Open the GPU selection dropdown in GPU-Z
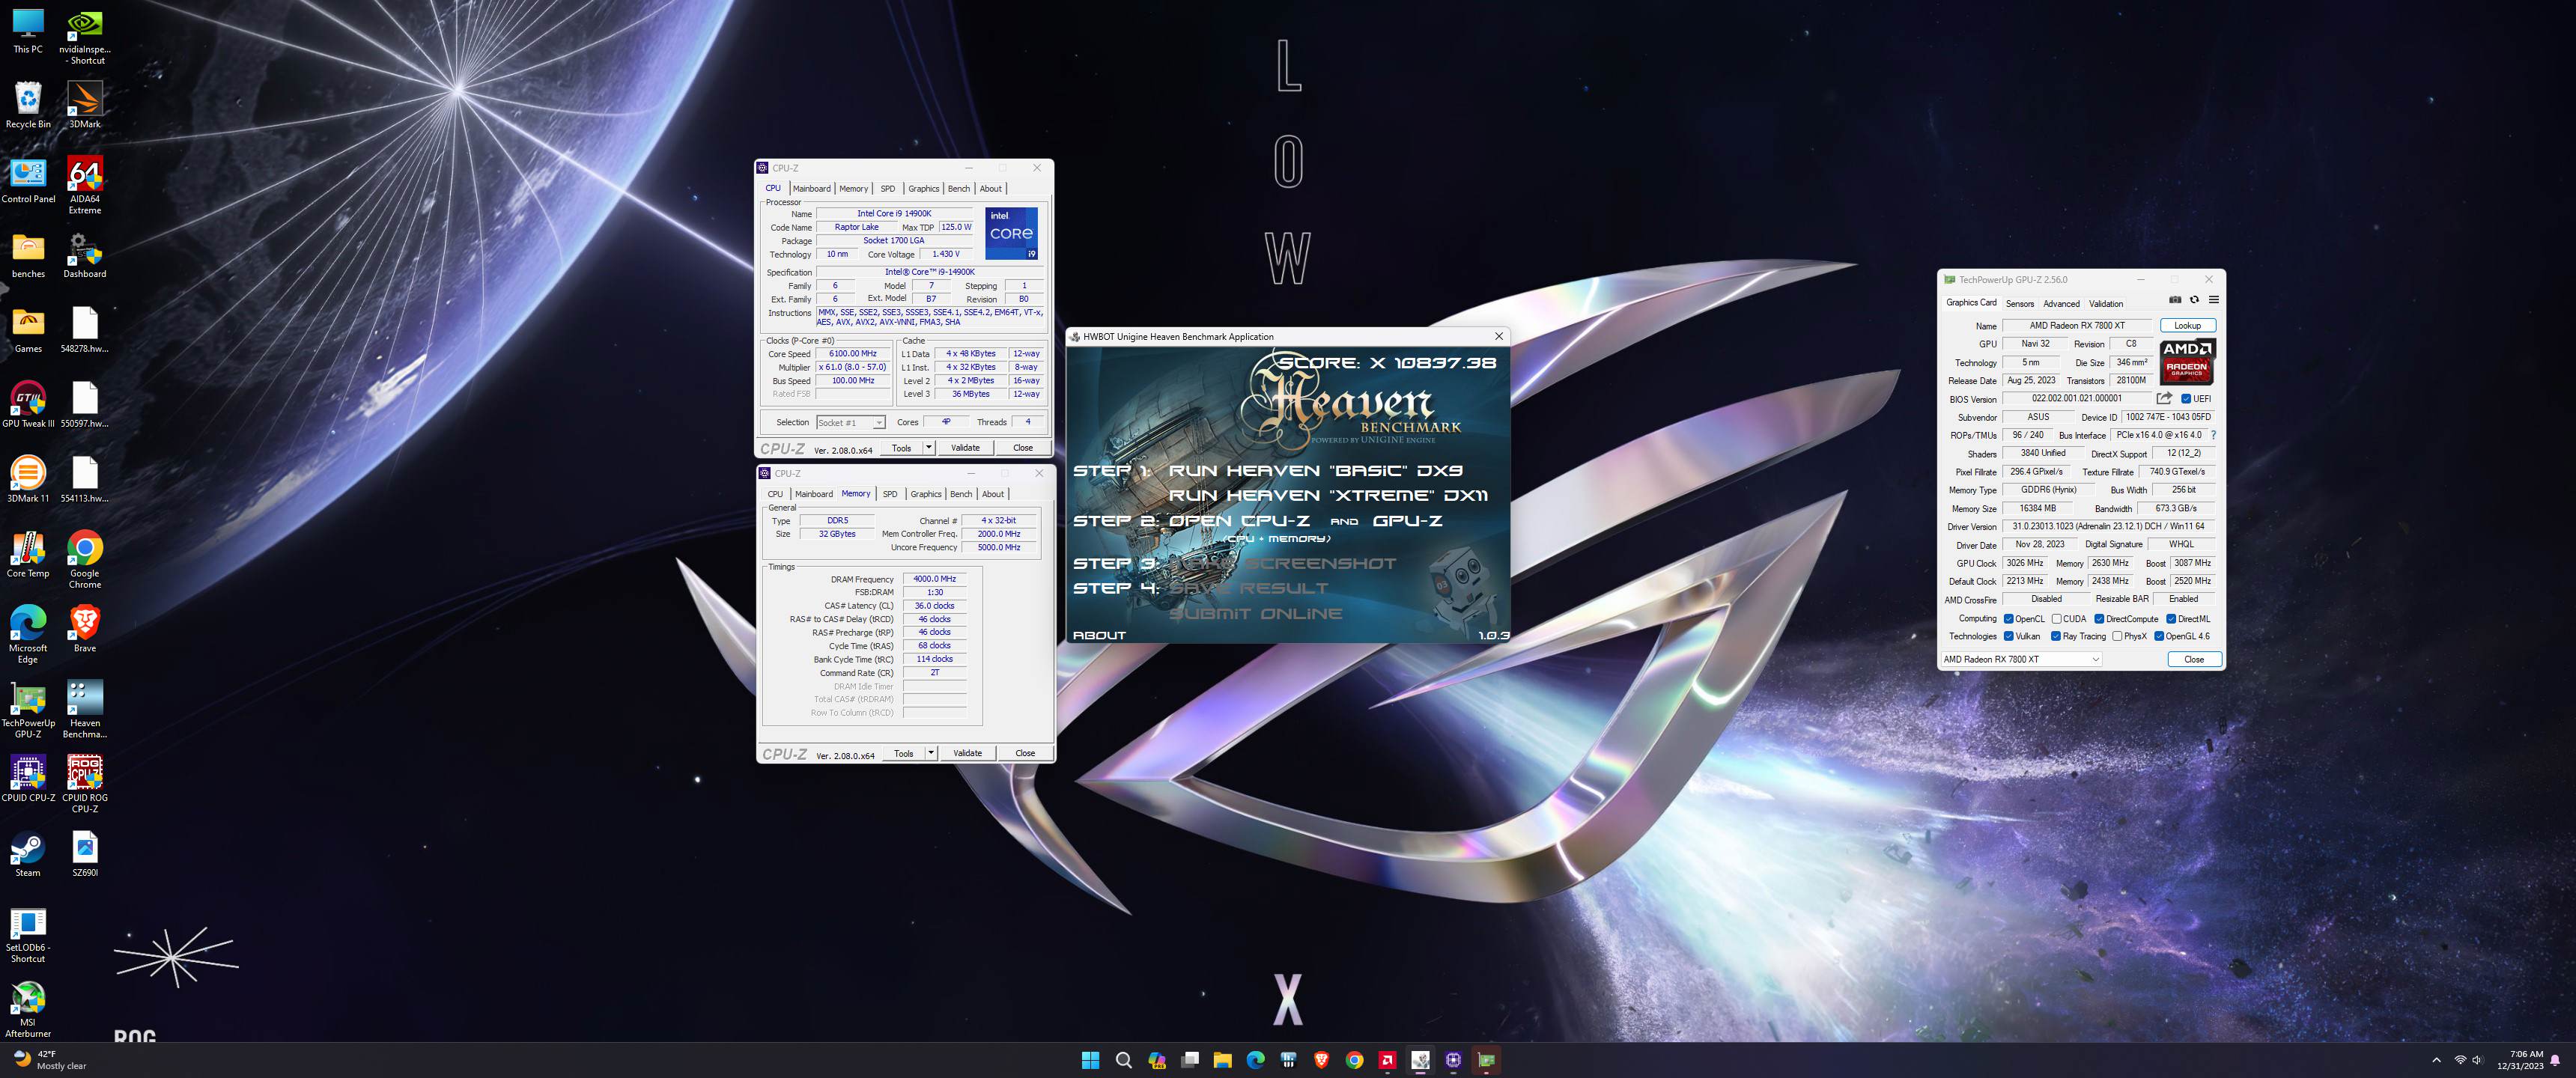Screen dimensions: 2576x1078 (2021, 659)
